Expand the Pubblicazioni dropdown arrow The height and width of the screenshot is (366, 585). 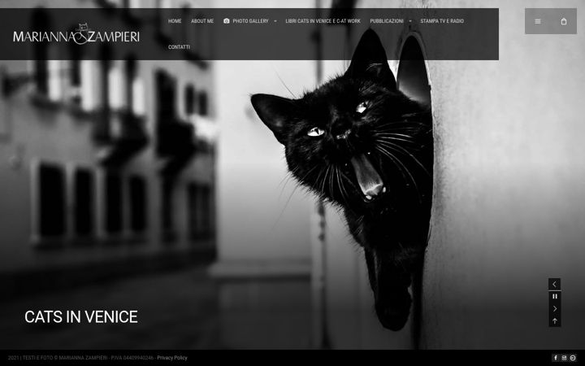tap(410, 21)
